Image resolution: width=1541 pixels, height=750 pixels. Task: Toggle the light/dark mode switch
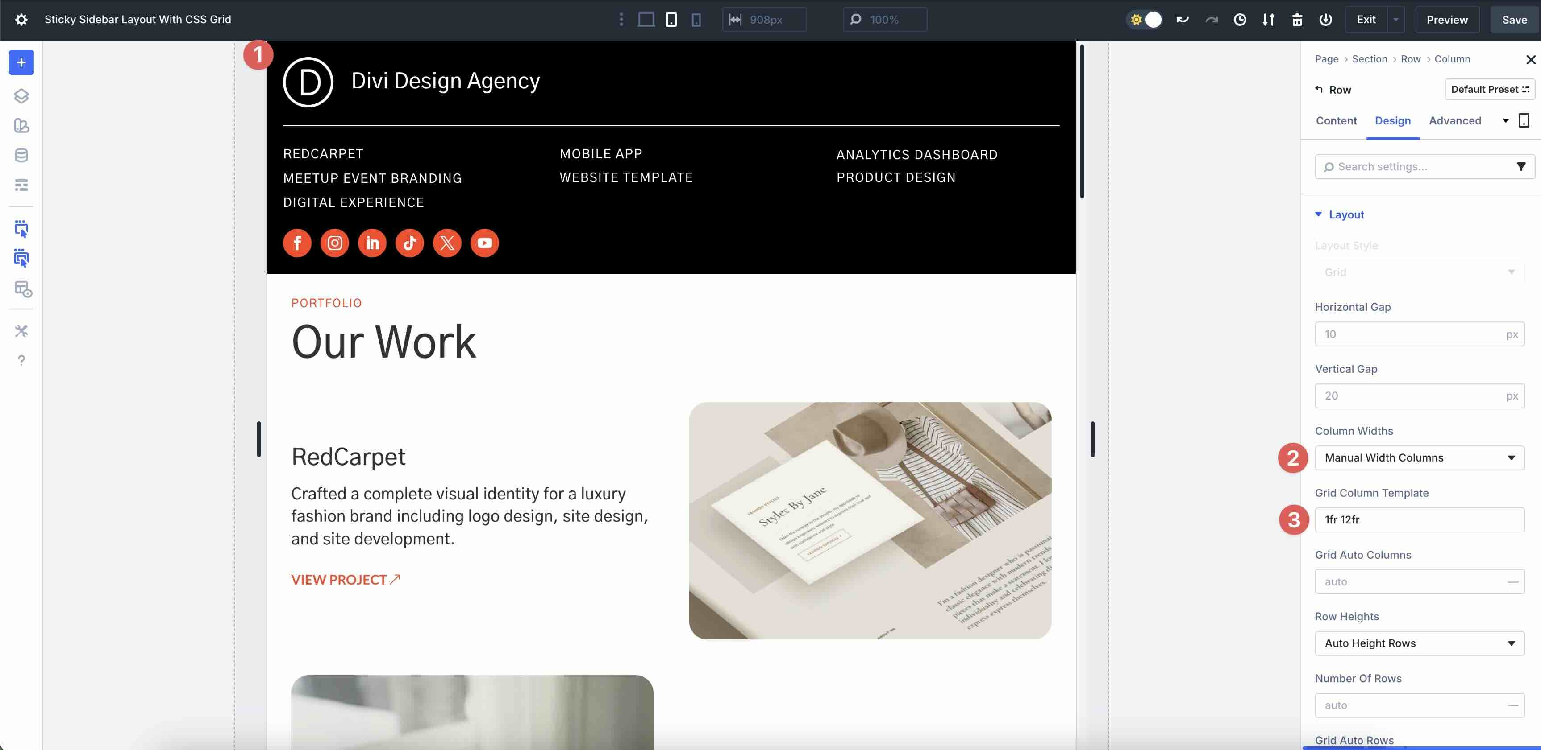[1145, 19]
